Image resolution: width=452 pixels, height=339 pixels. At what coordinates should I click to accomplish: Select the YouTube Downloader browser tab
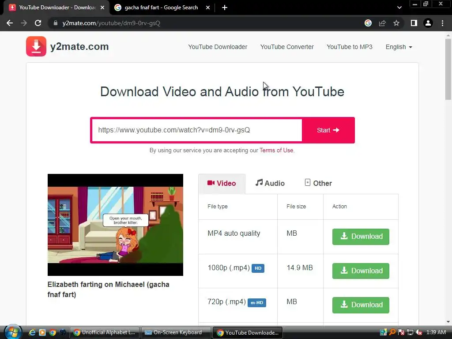click(56, 8)
